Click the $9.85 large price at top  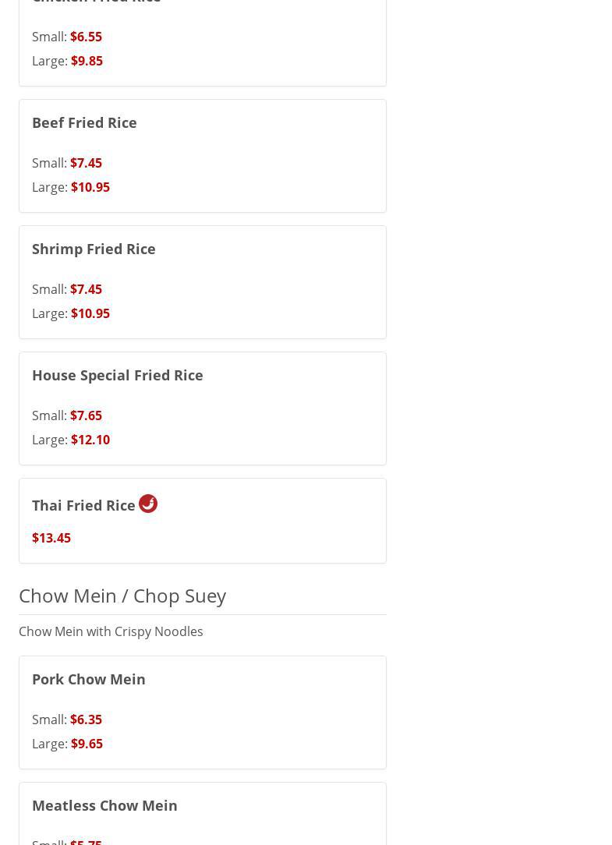pos(87,61)
